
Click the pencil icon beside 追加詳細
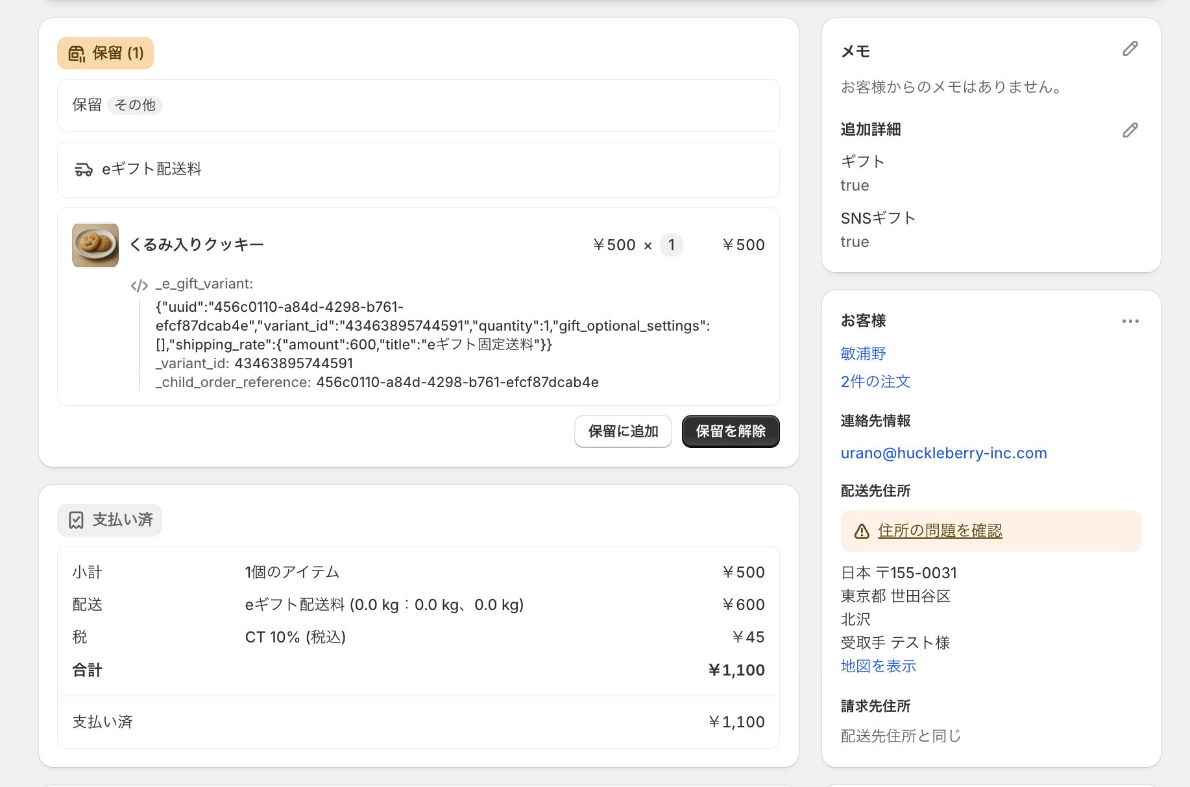(x=1130, y=130)
